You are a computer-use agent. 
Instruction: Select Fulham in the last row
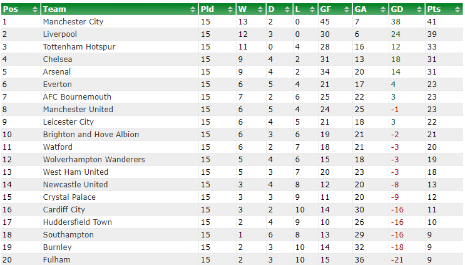57,259
